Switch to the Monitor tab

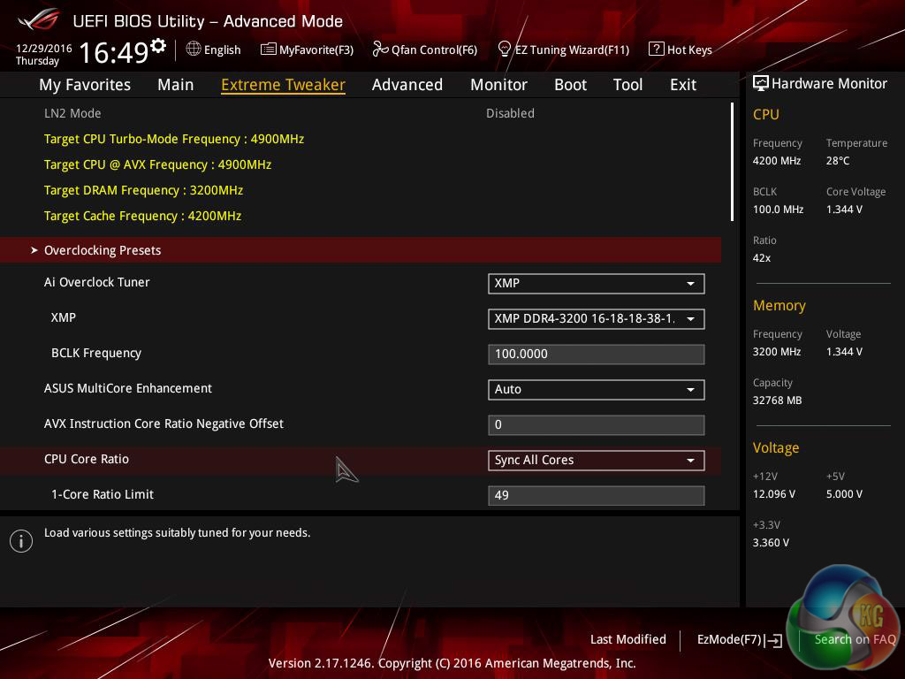point(498,85)
